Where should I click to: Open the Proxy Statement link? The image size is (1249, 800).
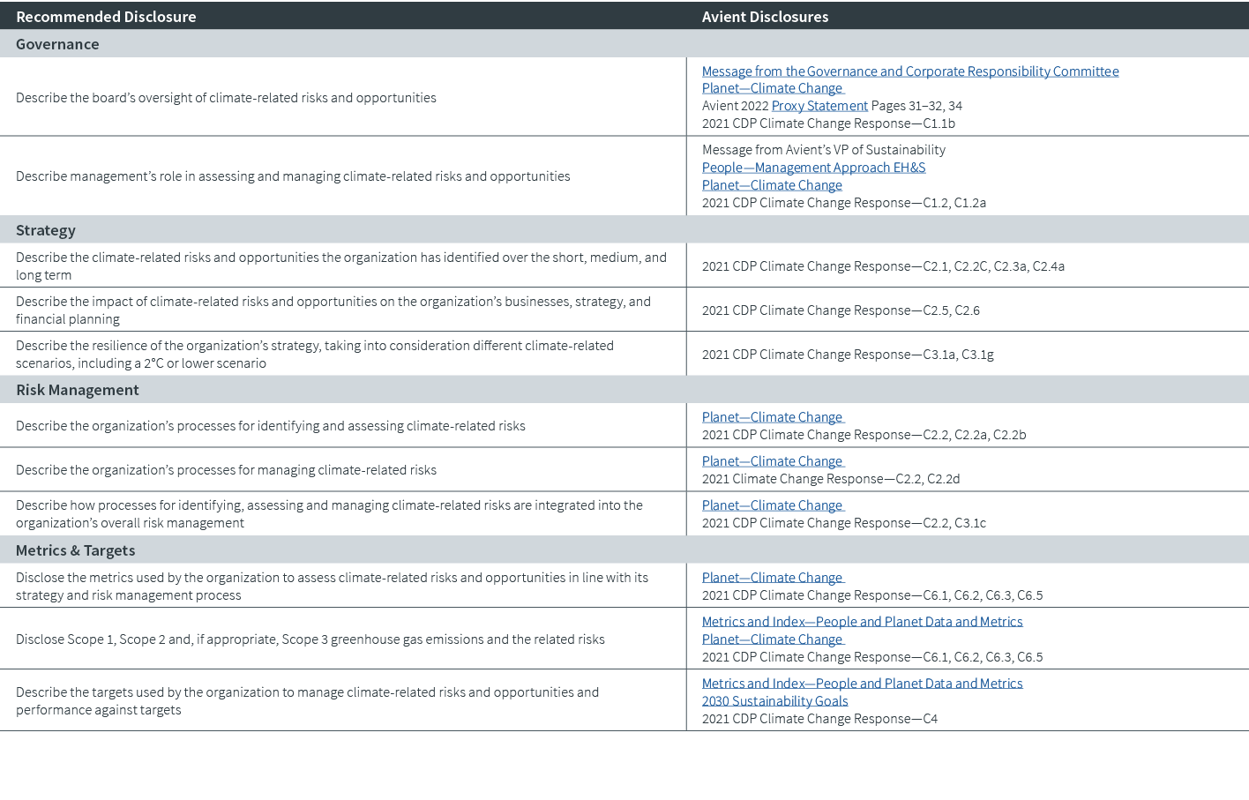point(819,106)
